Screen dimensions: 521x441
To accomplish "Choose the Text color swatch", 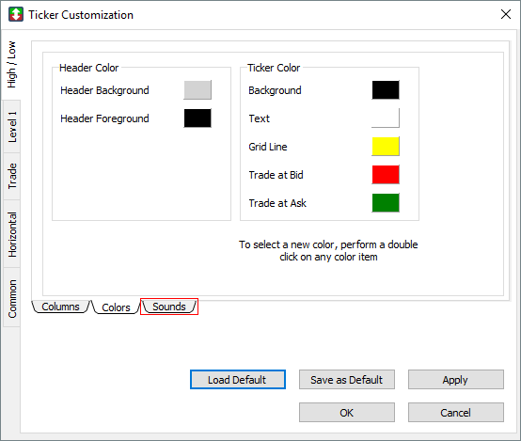I will 386,118.
